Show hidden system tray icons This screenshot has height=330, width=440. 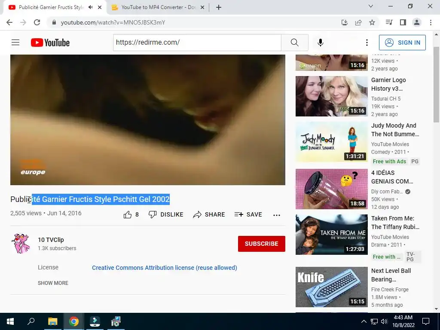click(364, 321)
